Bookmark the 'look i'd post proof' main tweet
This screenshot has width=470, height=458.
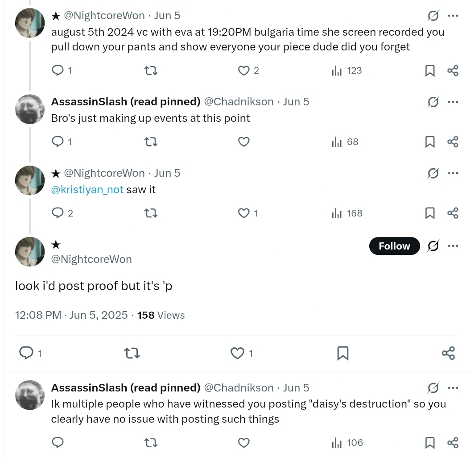point(342,353)
